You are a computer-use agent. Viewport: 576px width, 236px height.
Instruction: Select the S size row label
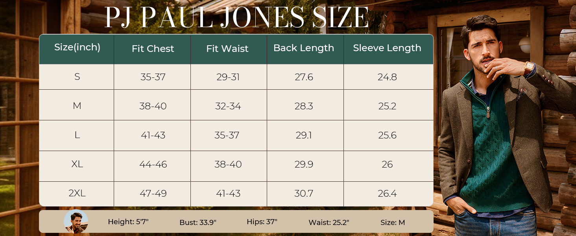77,77
